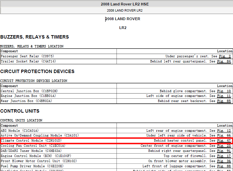This screenshot has height=171, width=233.
Task: Open Fig. 2 link for Passenger Seat Relay
Action: click(x=225, y=56)
